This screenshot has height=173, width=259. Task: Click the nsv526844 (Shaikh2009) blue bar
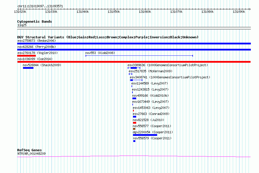tap(28, 68)
